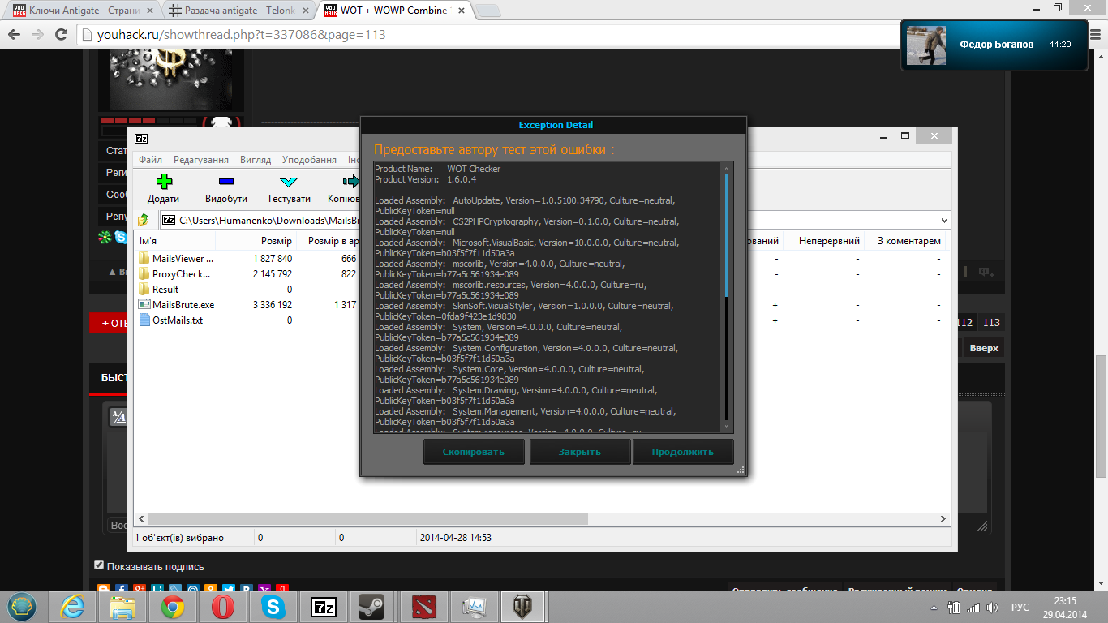
Task: Click the Start button orb
Action: coord(22,607)
